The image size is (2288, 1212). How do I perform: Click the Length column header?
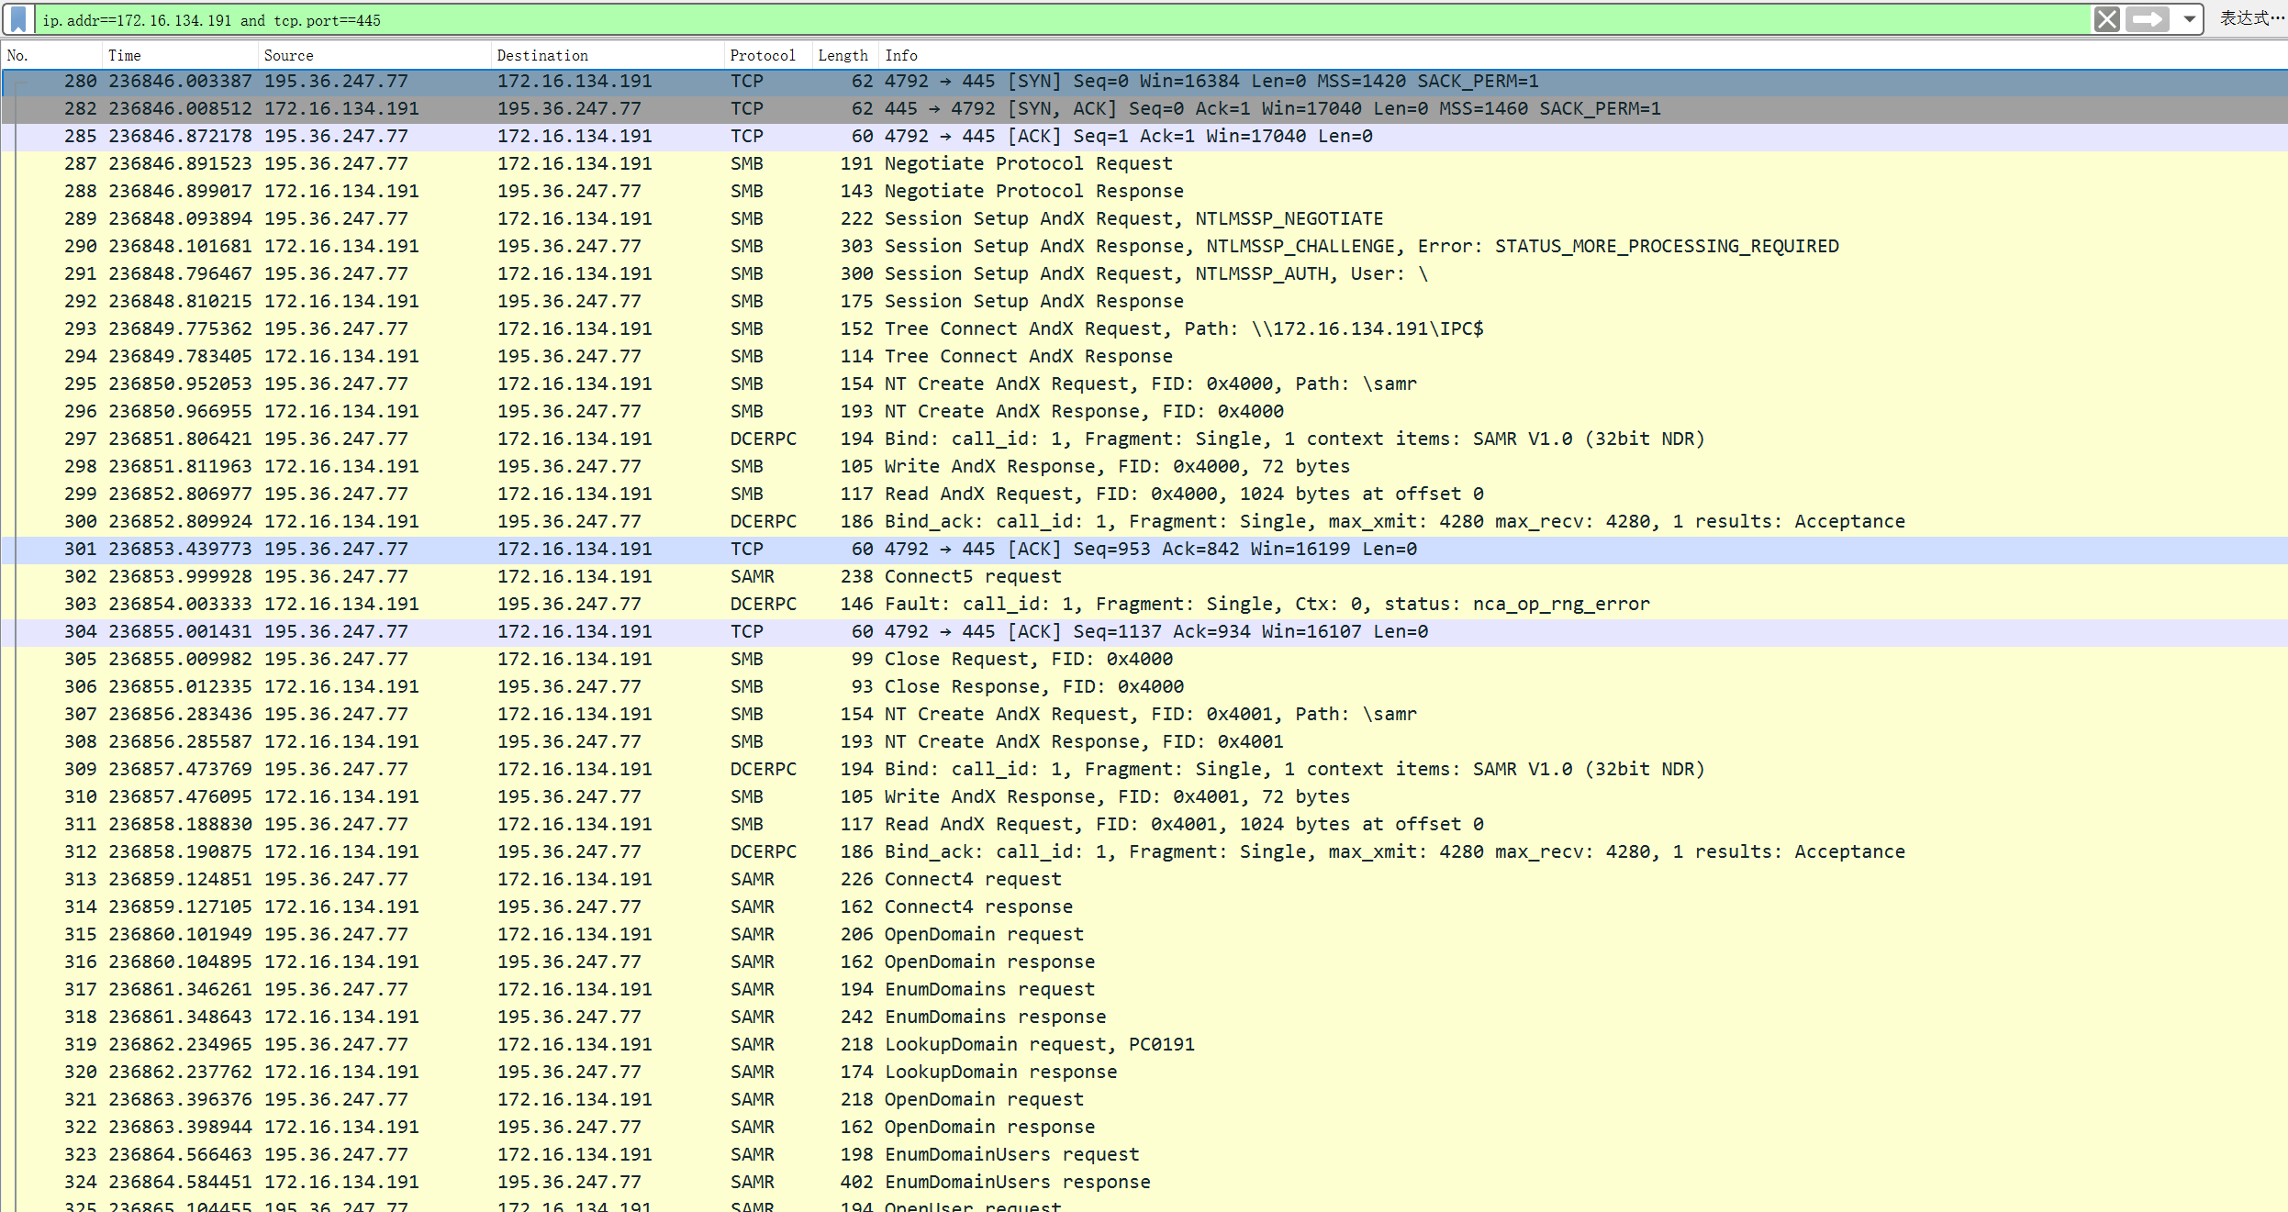843,55
